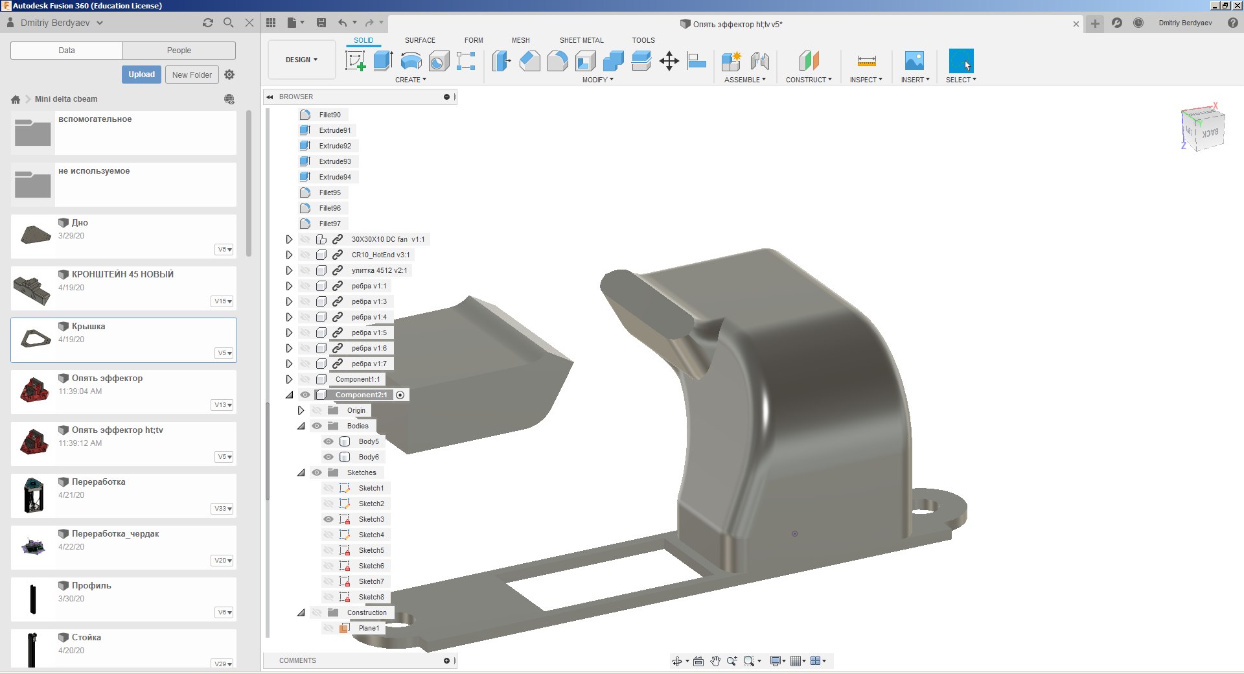This screenshot has height=674, width=1244.
Task: Activate the Move/Copy tool
Action: (669, 61)
